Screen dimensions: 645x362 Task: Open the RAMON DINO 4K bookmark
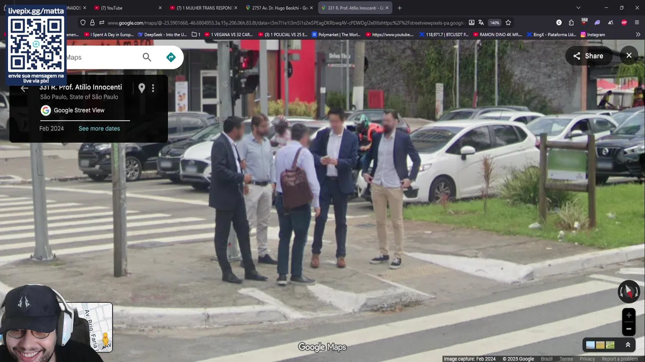pyautogui.click(x=497, y=35)
